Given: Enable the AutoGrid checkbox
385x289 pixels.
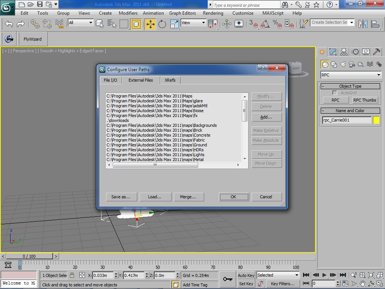Looking at the screenshot, I should tap(334, 93).
